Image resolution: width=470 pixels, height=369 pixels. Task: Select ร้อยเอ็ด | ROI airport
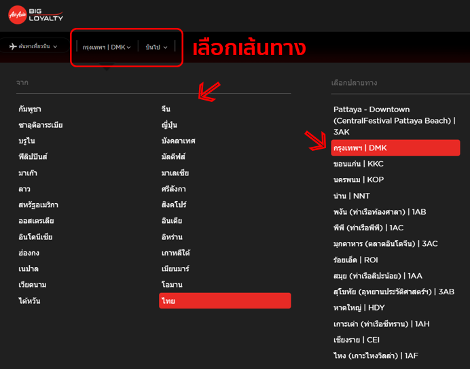pos(357,260)
